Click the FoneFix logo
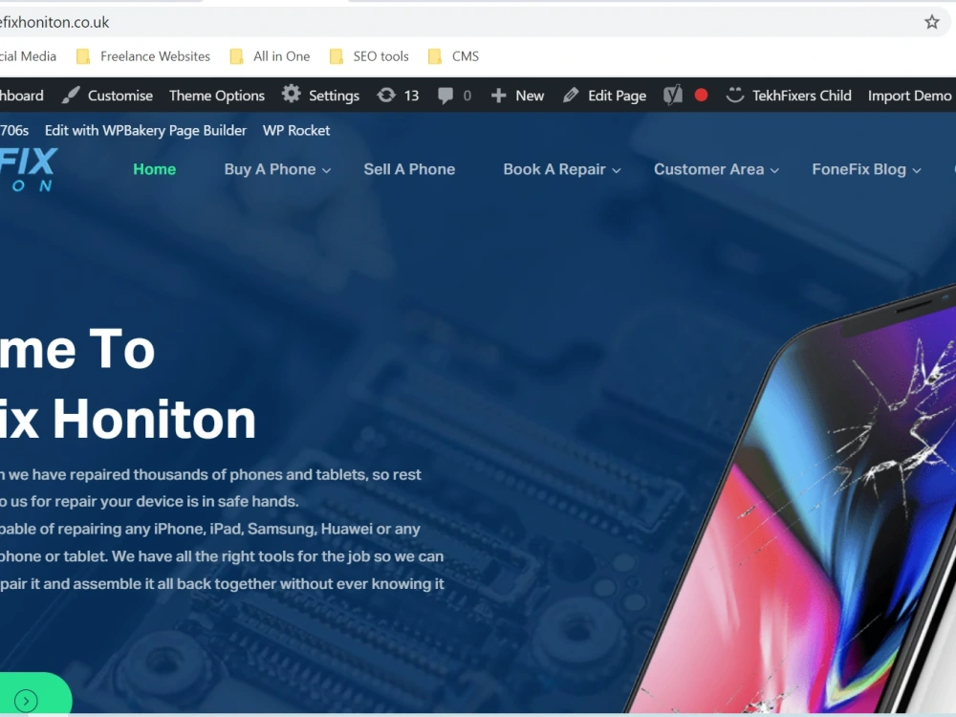The image size is (956, 717). [x=29, y=169]
